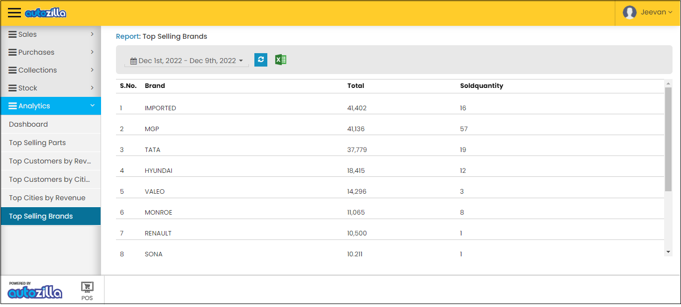The height and width of the screenshot is (307, 681).
Task: Expand the Sales menu chevron
Action: 92,34
